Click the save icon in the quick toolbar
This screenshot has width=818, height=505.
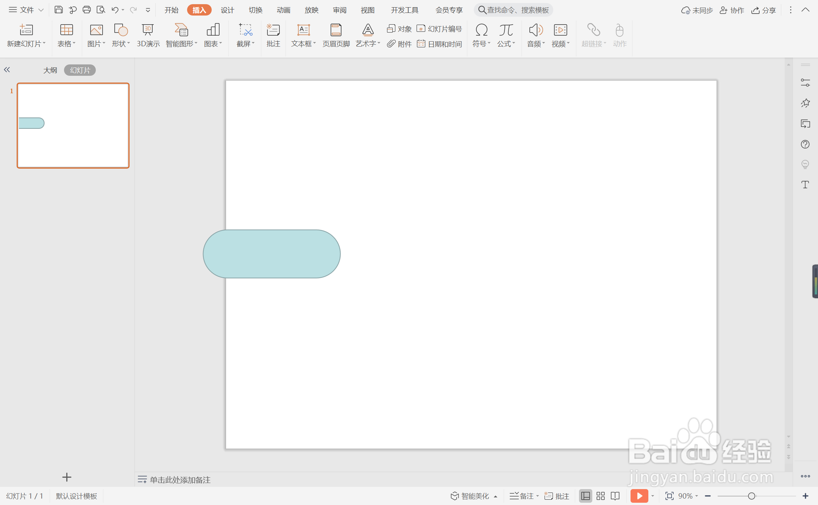point(58,10)
